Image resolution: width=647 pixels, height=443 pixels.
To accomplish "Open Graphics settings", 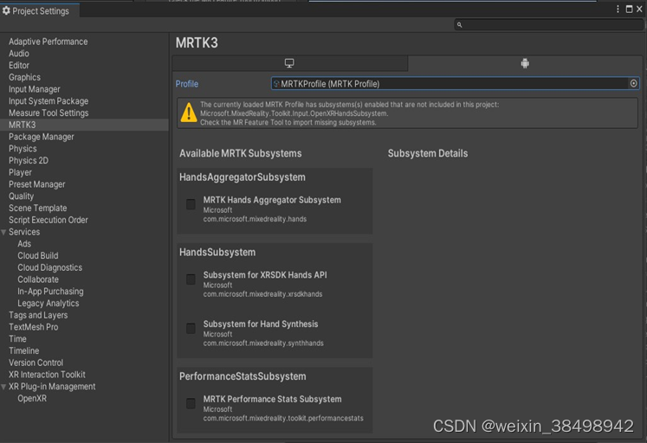I will [x=25, y=78].
